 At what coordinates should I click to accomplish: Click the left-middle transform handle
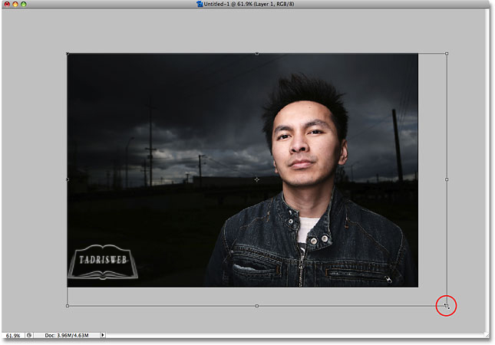click(68, 179)
